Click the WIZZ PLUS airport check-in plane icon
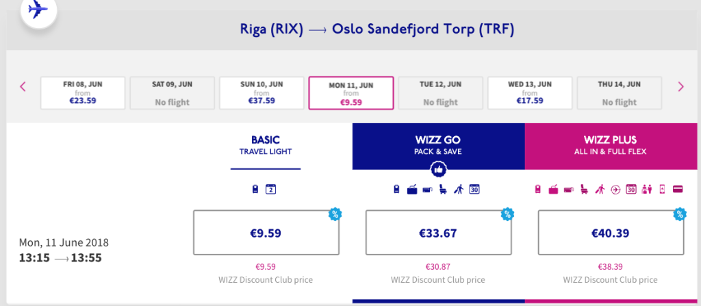 pyautogui.click(x=616, y=190)
